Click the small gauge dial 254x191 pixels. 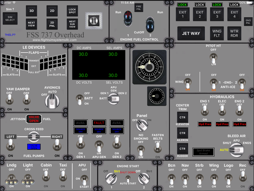point(157,96)
